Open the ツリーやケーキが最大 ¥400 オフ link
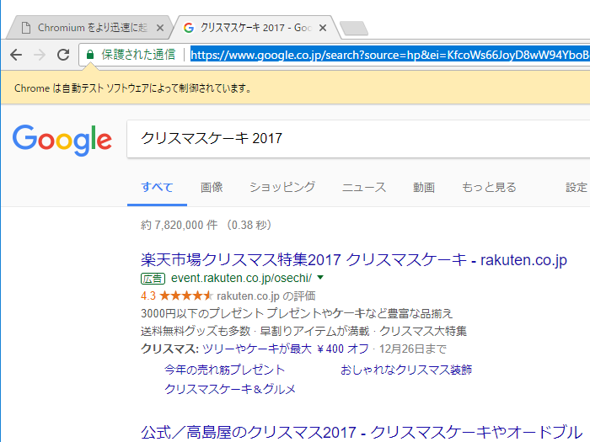590x442 pixels. click(285, 349)
